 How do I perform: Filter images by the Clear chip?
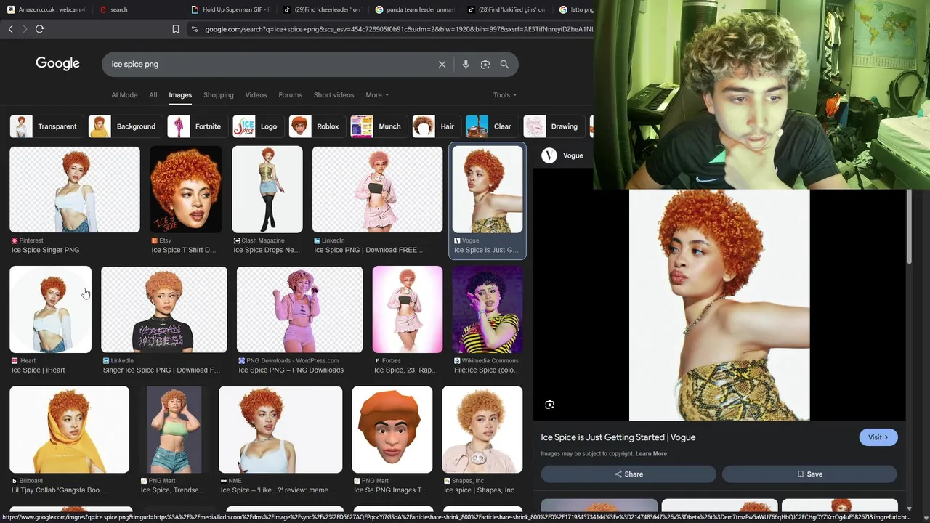[490, 126]
